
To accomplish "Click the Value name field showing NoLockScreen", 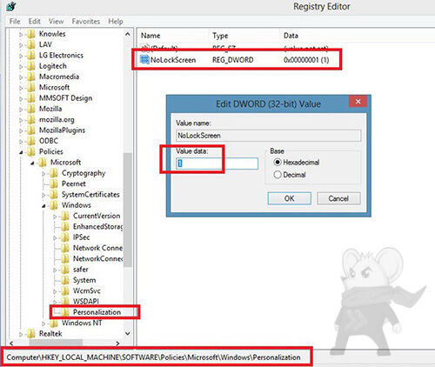I will click(x=268, y=136).
